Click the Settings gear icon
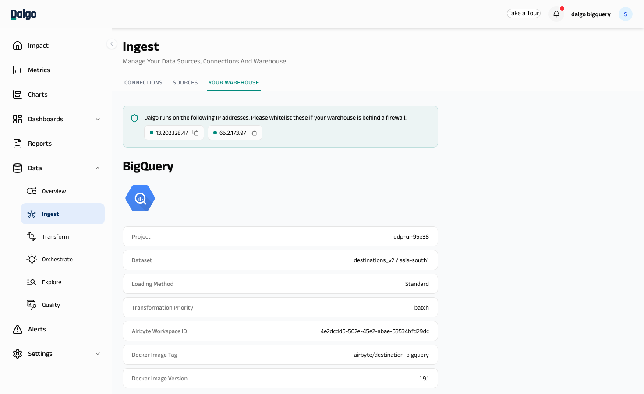The image size is (644, 394). click(x=18, y=354)
